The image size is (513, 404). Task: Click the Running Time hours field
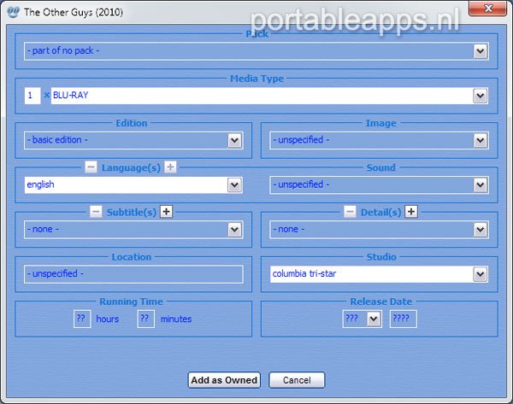click(82, 319)
